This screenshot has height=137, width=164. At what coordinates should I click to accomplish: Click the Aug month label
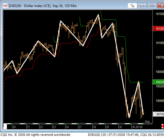point(147,121)
